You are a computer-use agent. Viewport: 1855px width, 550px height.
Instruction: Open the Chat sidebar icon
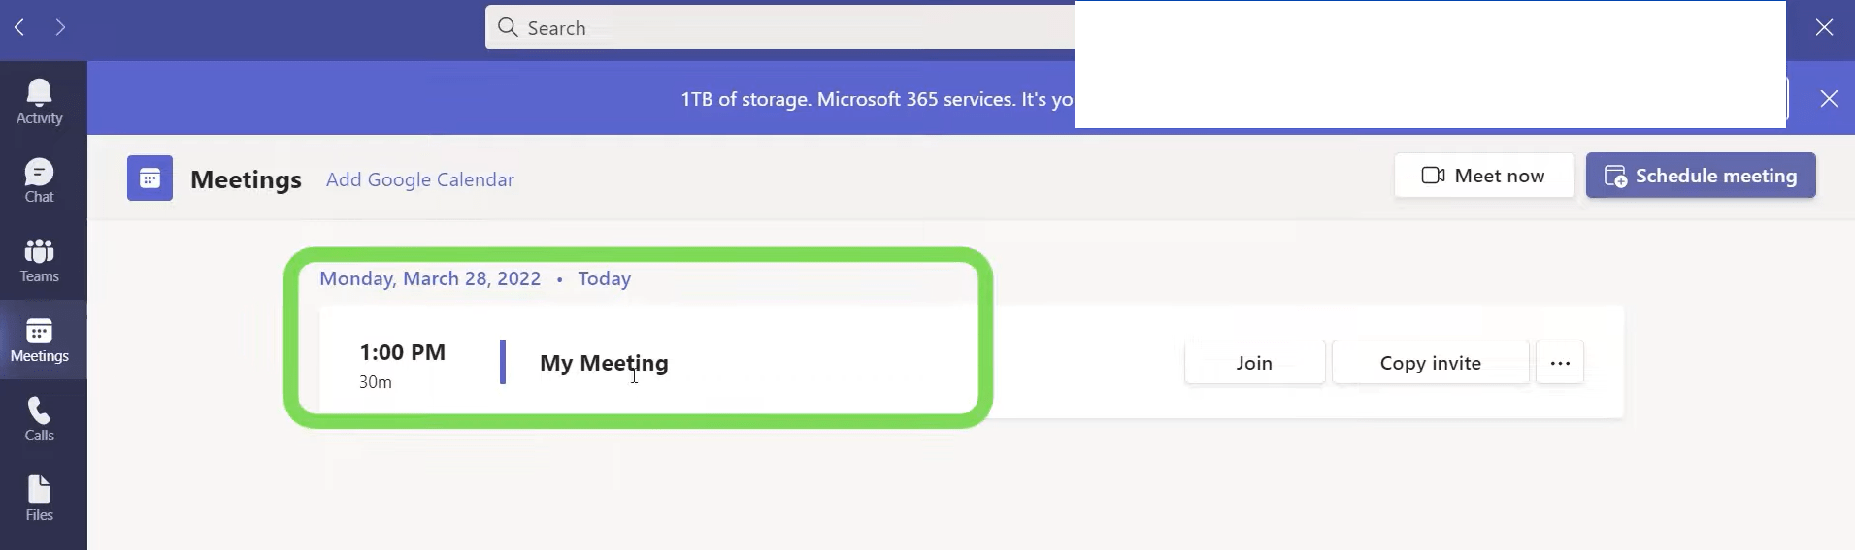pos(39,172)
